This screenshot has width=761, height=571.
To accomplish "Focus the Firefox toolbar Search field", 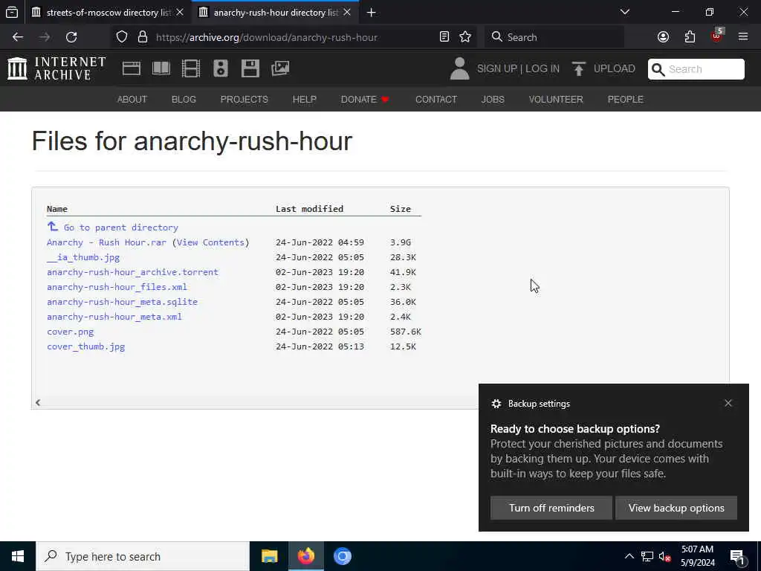I will click(x=554, y=37).
